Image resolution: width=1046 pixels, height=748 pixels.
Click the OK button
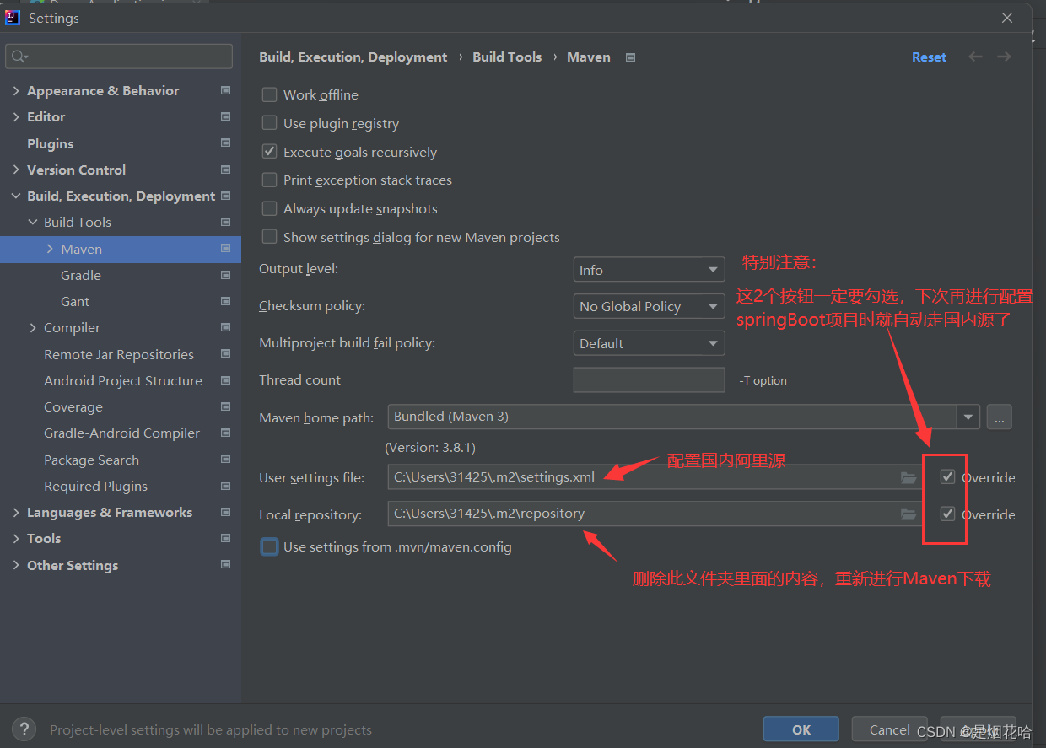pos(801,729)
